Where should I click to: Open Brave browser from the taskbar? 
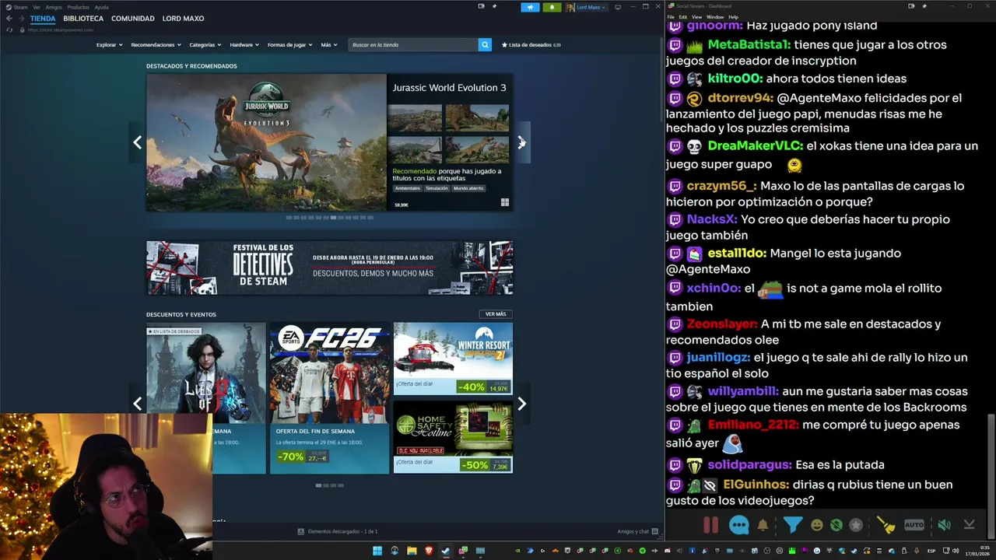point(429,551)
